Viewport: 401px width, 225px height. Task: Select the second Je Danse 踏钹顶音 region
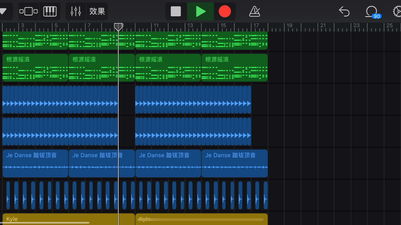click(x=102, y=163)
